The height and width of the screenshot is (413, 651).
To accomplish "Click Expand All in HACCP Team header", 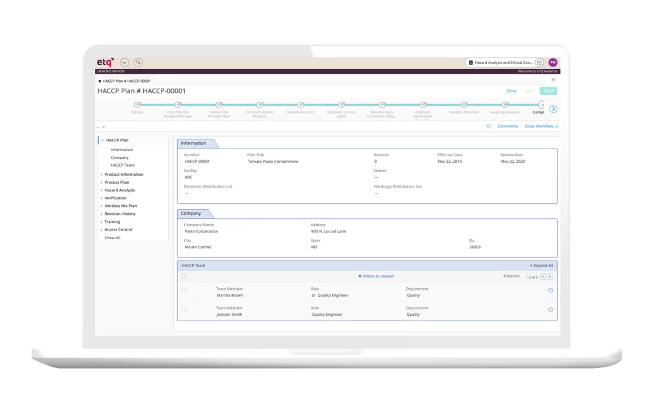I will click(x=541, y=266).
